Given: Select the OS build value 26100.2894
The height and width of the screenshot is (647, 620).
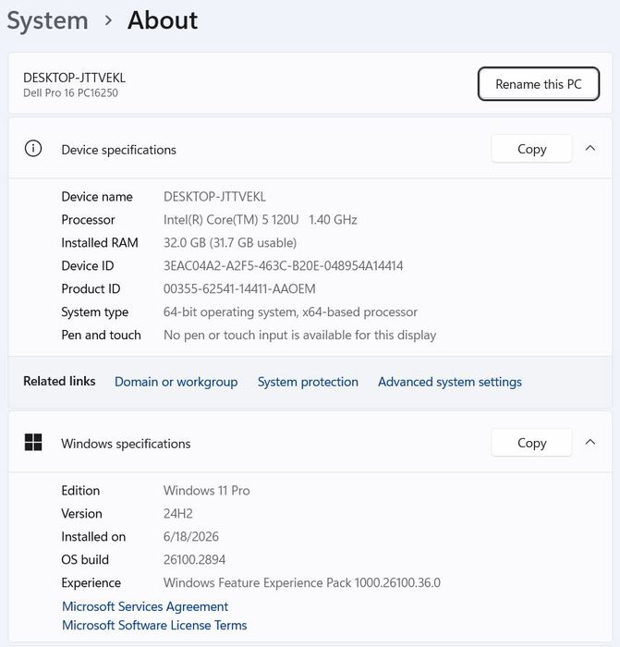Looking at the screenshot, I should pos(194,559).
